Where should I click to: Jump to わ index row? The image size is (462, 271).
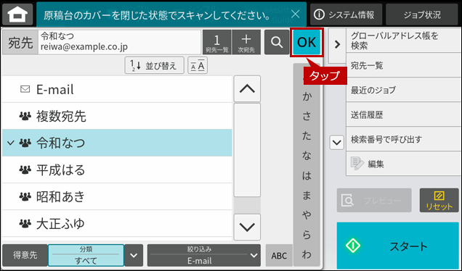click(x=307, y=254)
